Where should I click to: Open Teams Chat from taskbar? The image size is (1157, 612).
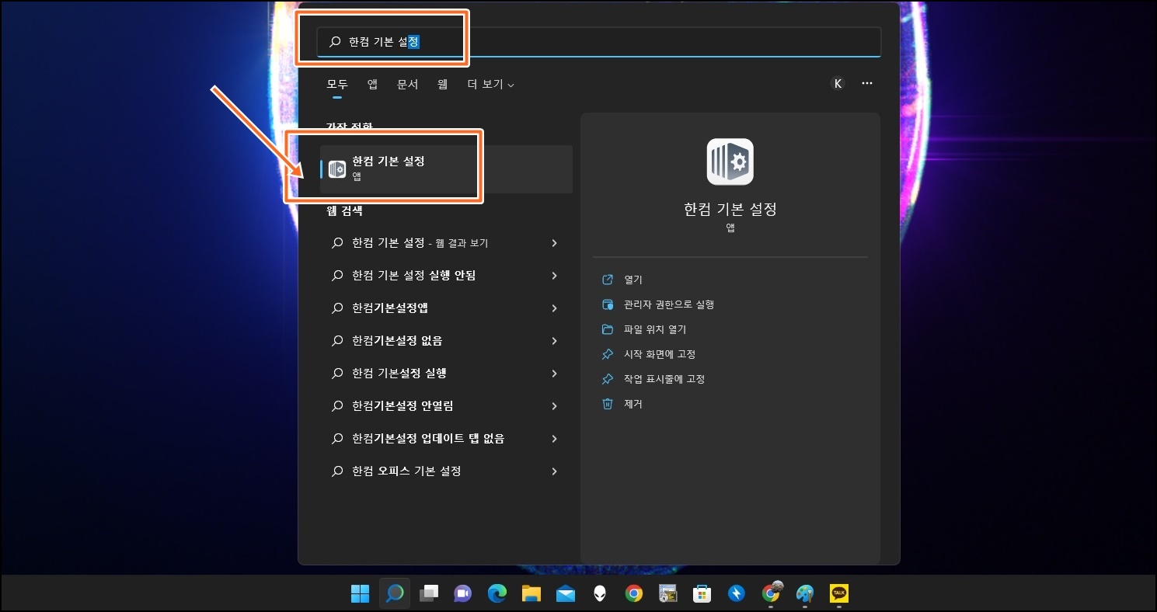coord(463,593)
